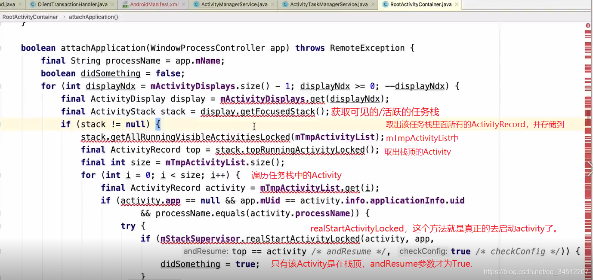Image resolution: width=593 pixels, height=280 pixels.
Task: Select the RootActivityContainer.java tab
Action: coord(421,4)
